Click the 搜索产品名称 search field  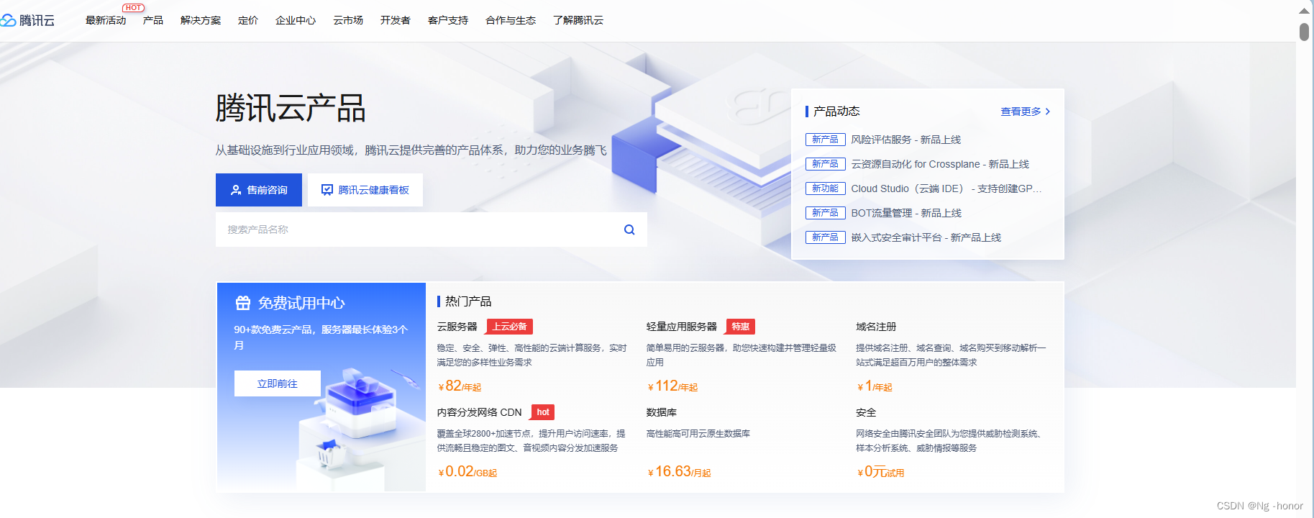coord(432,230)
